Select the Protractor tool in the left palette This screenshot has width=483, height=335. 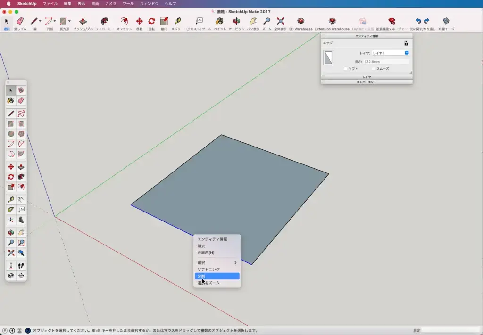[x=11, y=210]
